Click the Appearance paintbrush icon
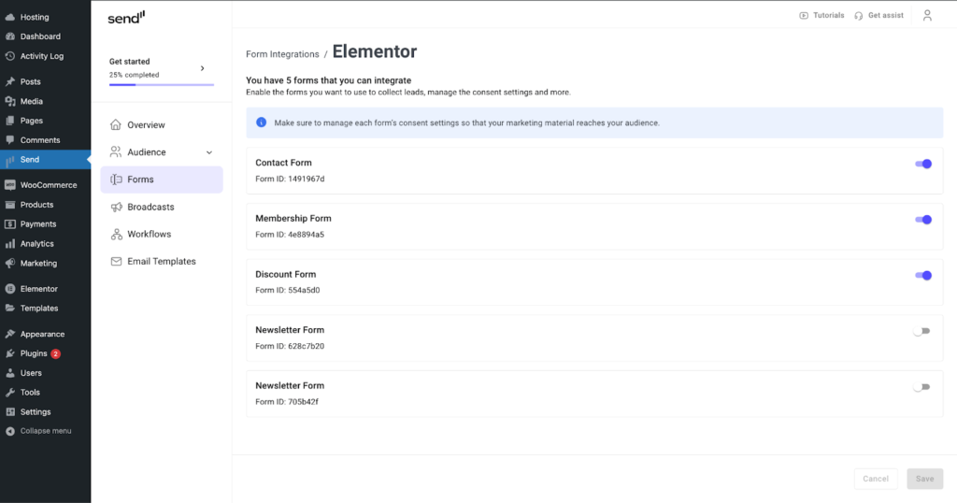The image size is (957, 503). tap(9, 334)
